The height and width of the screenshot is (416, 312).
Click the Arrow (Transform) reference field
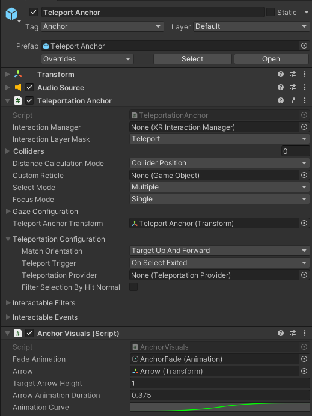tap(215, 371)
